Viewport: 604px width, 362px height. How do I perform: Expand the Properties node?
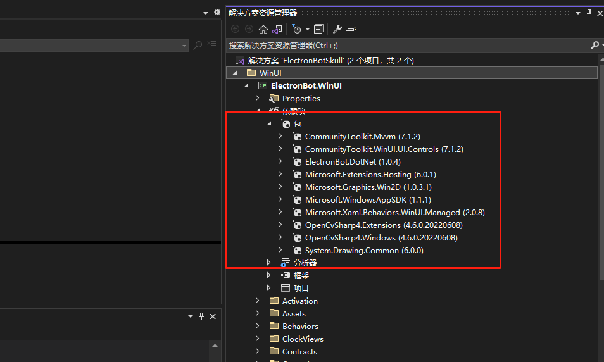click(257, 98)
